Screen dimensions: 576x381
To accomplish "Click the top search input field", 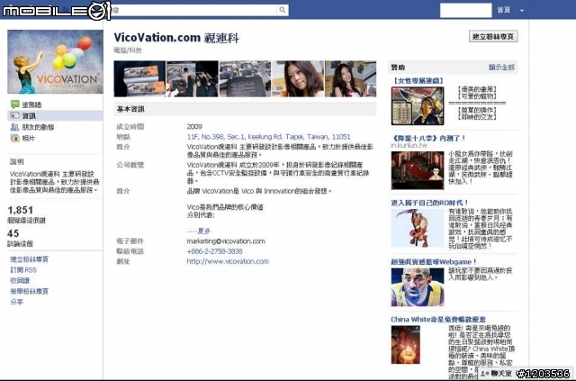I will (194, 10).
